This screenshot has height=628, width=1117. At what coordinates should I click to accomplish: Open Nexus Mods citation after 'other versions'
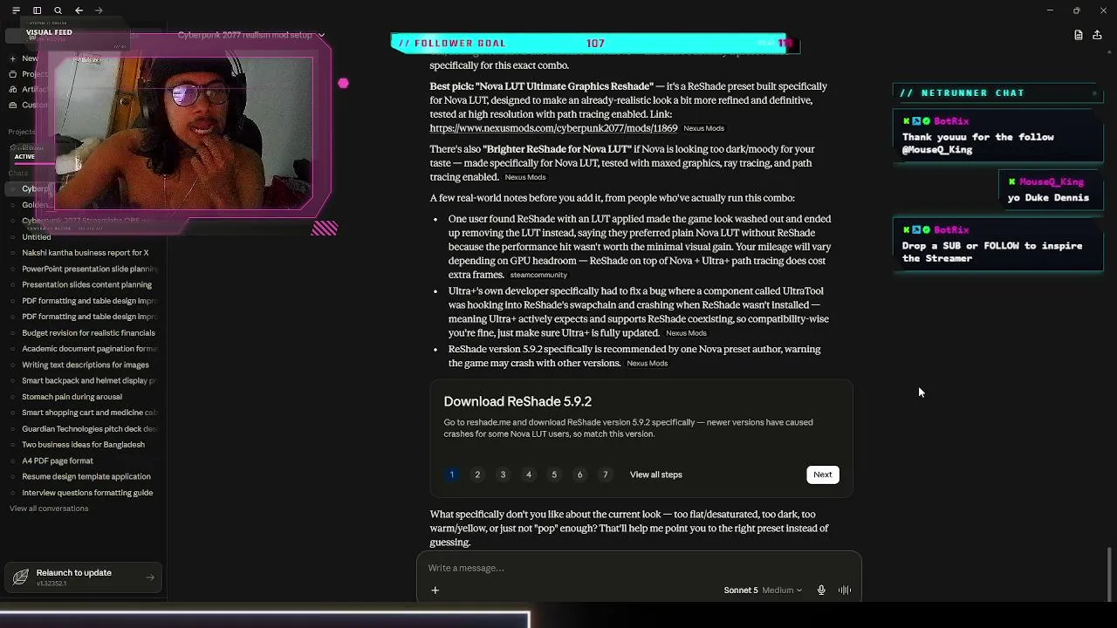tap(648, 363)
